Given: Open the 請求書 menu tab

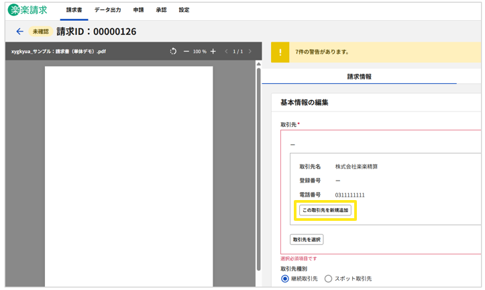Looking at the screenshot, I should click(74, 10).
